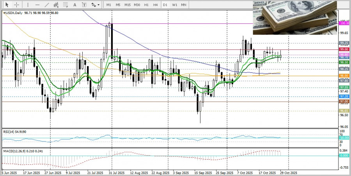351x176 pixels.
Task: Click the magenta 100.00 price level label
Action: click(x=344, y=23)
